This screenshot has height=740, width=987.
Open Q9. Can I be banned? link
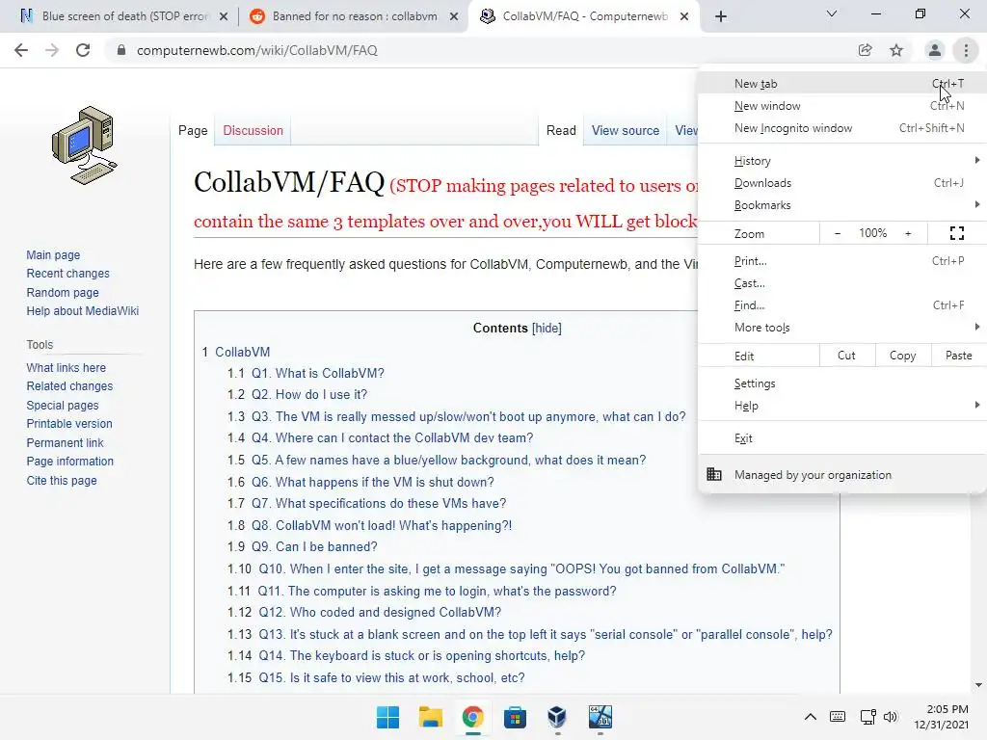[314, 547]
